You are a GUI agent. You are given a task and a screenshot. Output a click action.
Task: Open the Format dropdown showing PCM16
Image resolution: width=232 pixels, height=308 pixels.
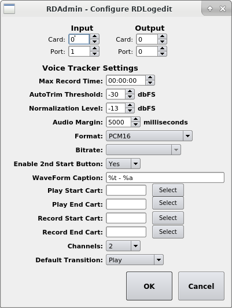pos(149,136)
